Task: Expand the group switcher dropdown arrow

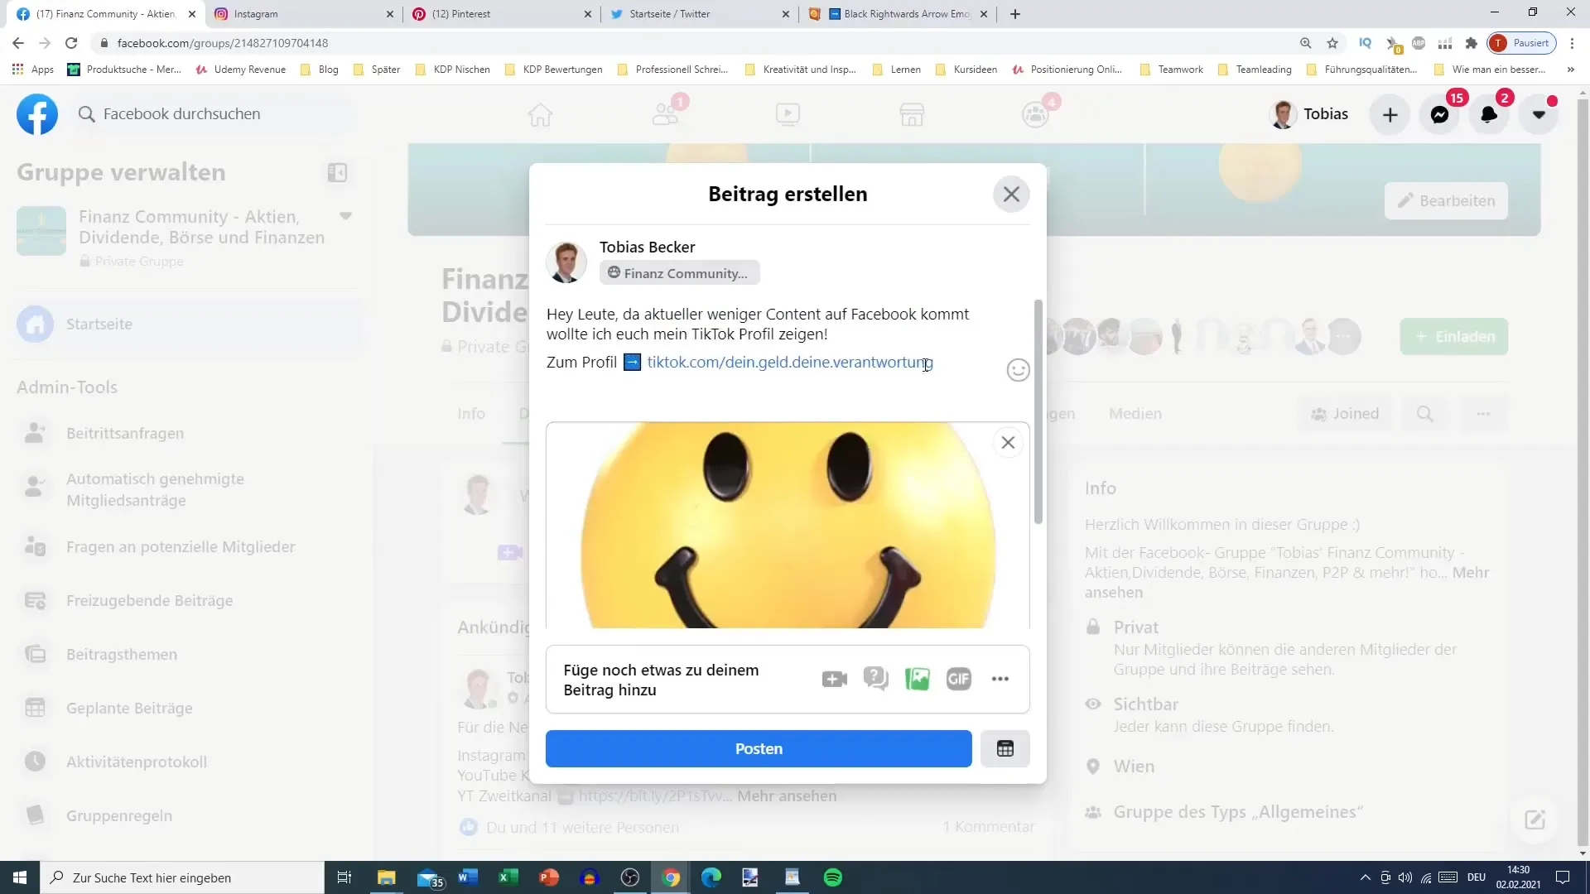Action: 345,216
